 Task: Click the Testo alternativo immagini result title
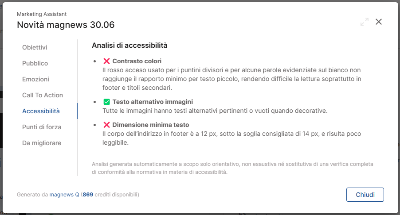coord(153,102)
